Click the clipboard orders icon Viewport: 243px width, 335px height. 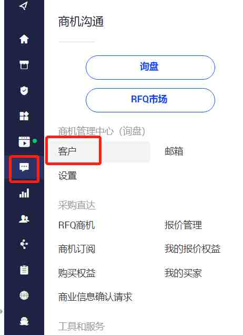click(x=24, y=270)
